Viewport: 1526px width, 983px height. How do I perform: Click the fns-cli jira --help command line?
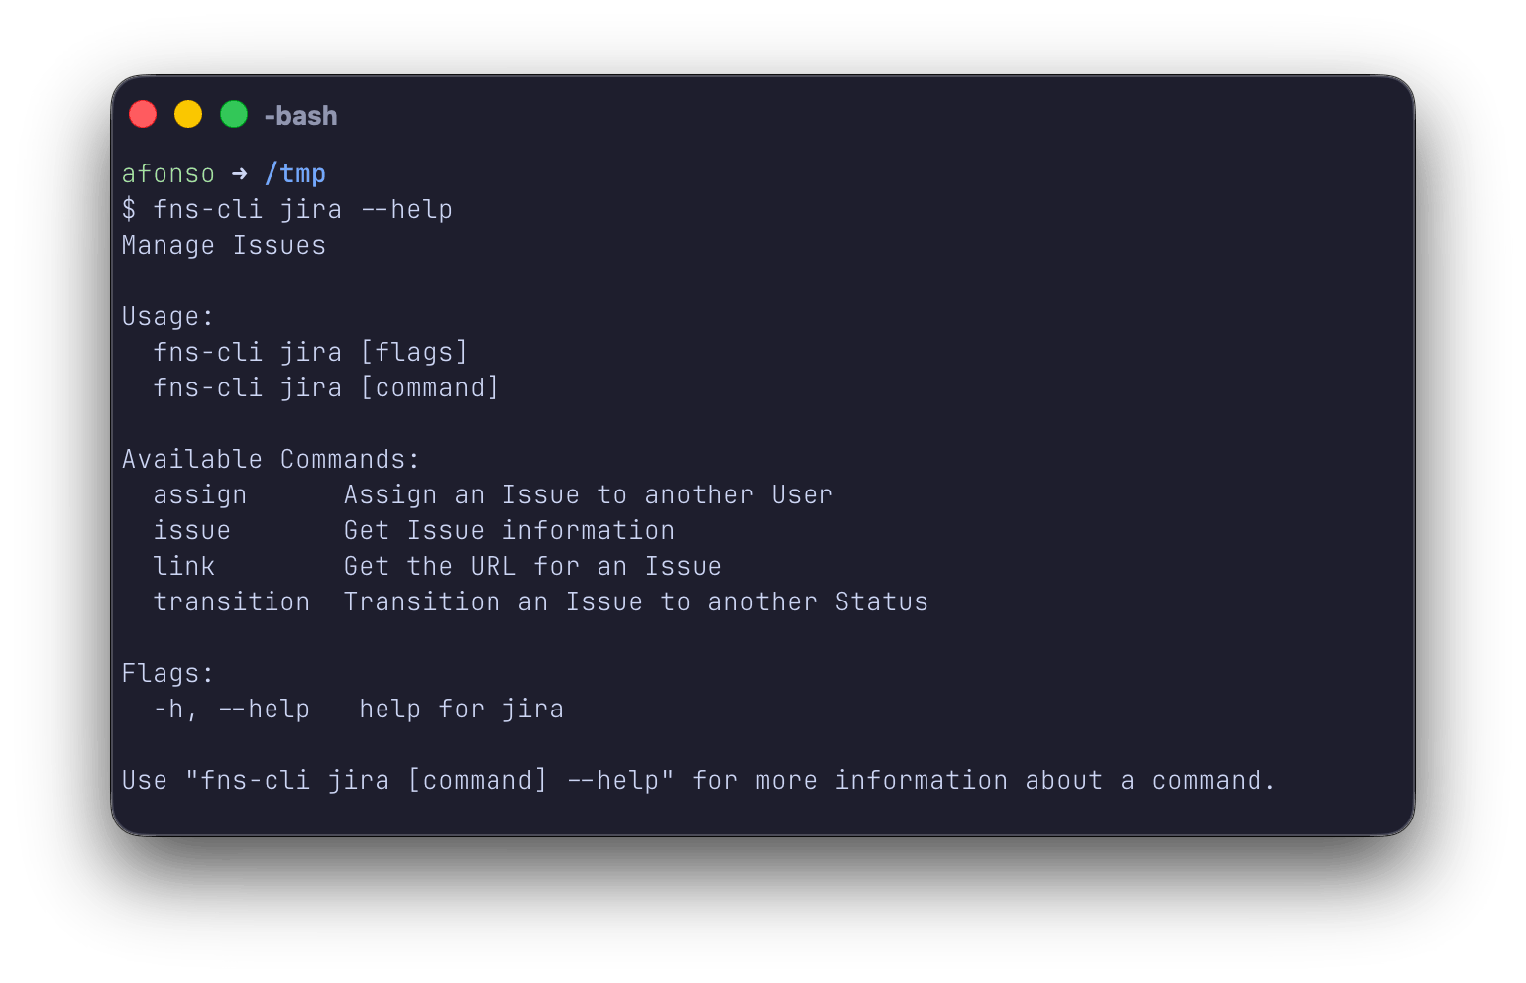302,209
